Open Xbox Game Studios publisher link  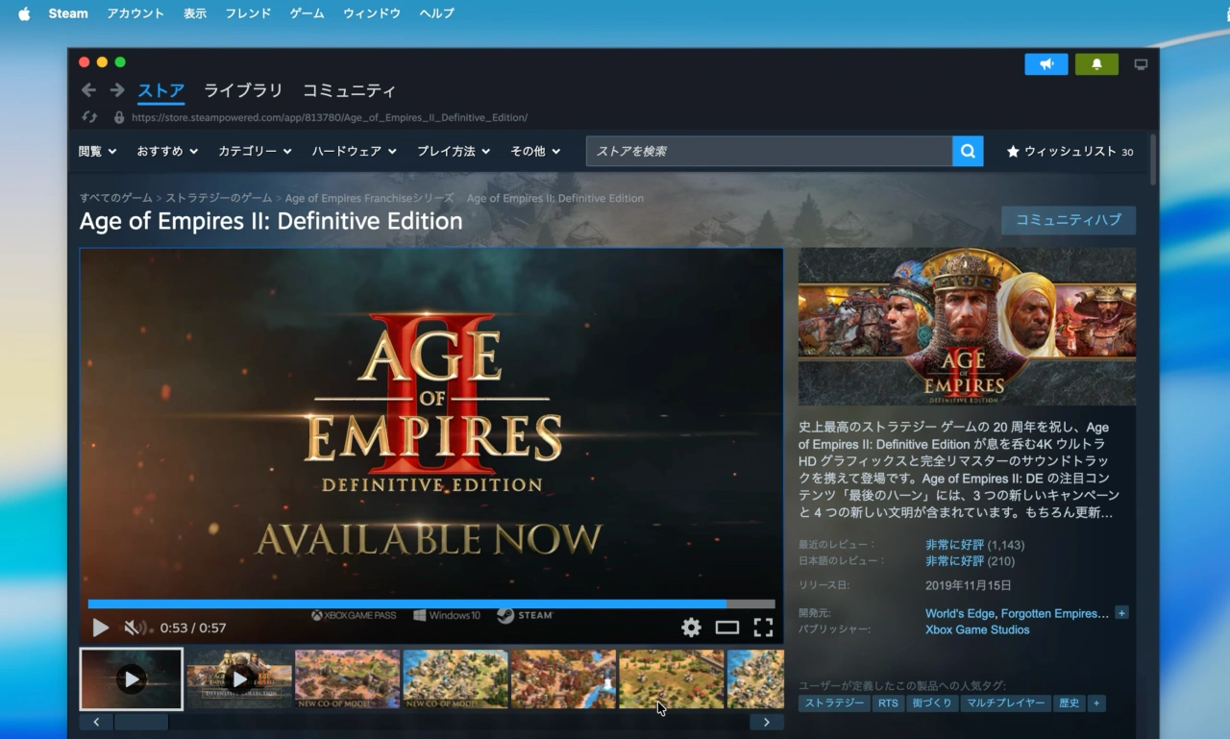pos(977,629)
